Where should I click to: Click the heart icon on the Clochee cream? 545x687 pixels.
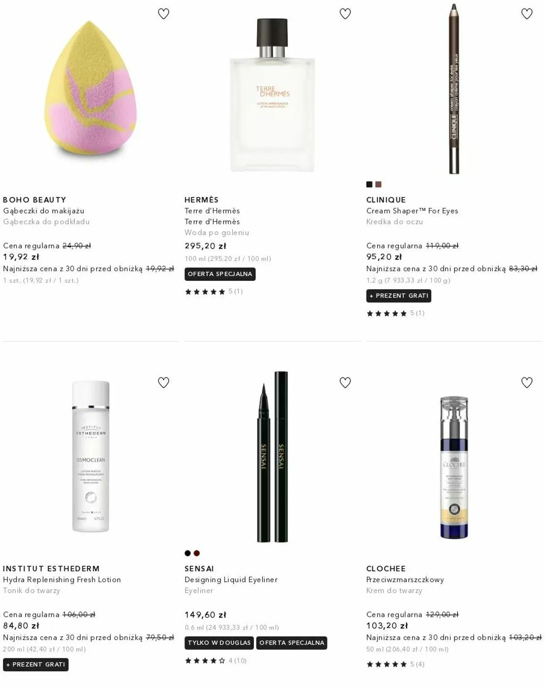click(527, 383)
